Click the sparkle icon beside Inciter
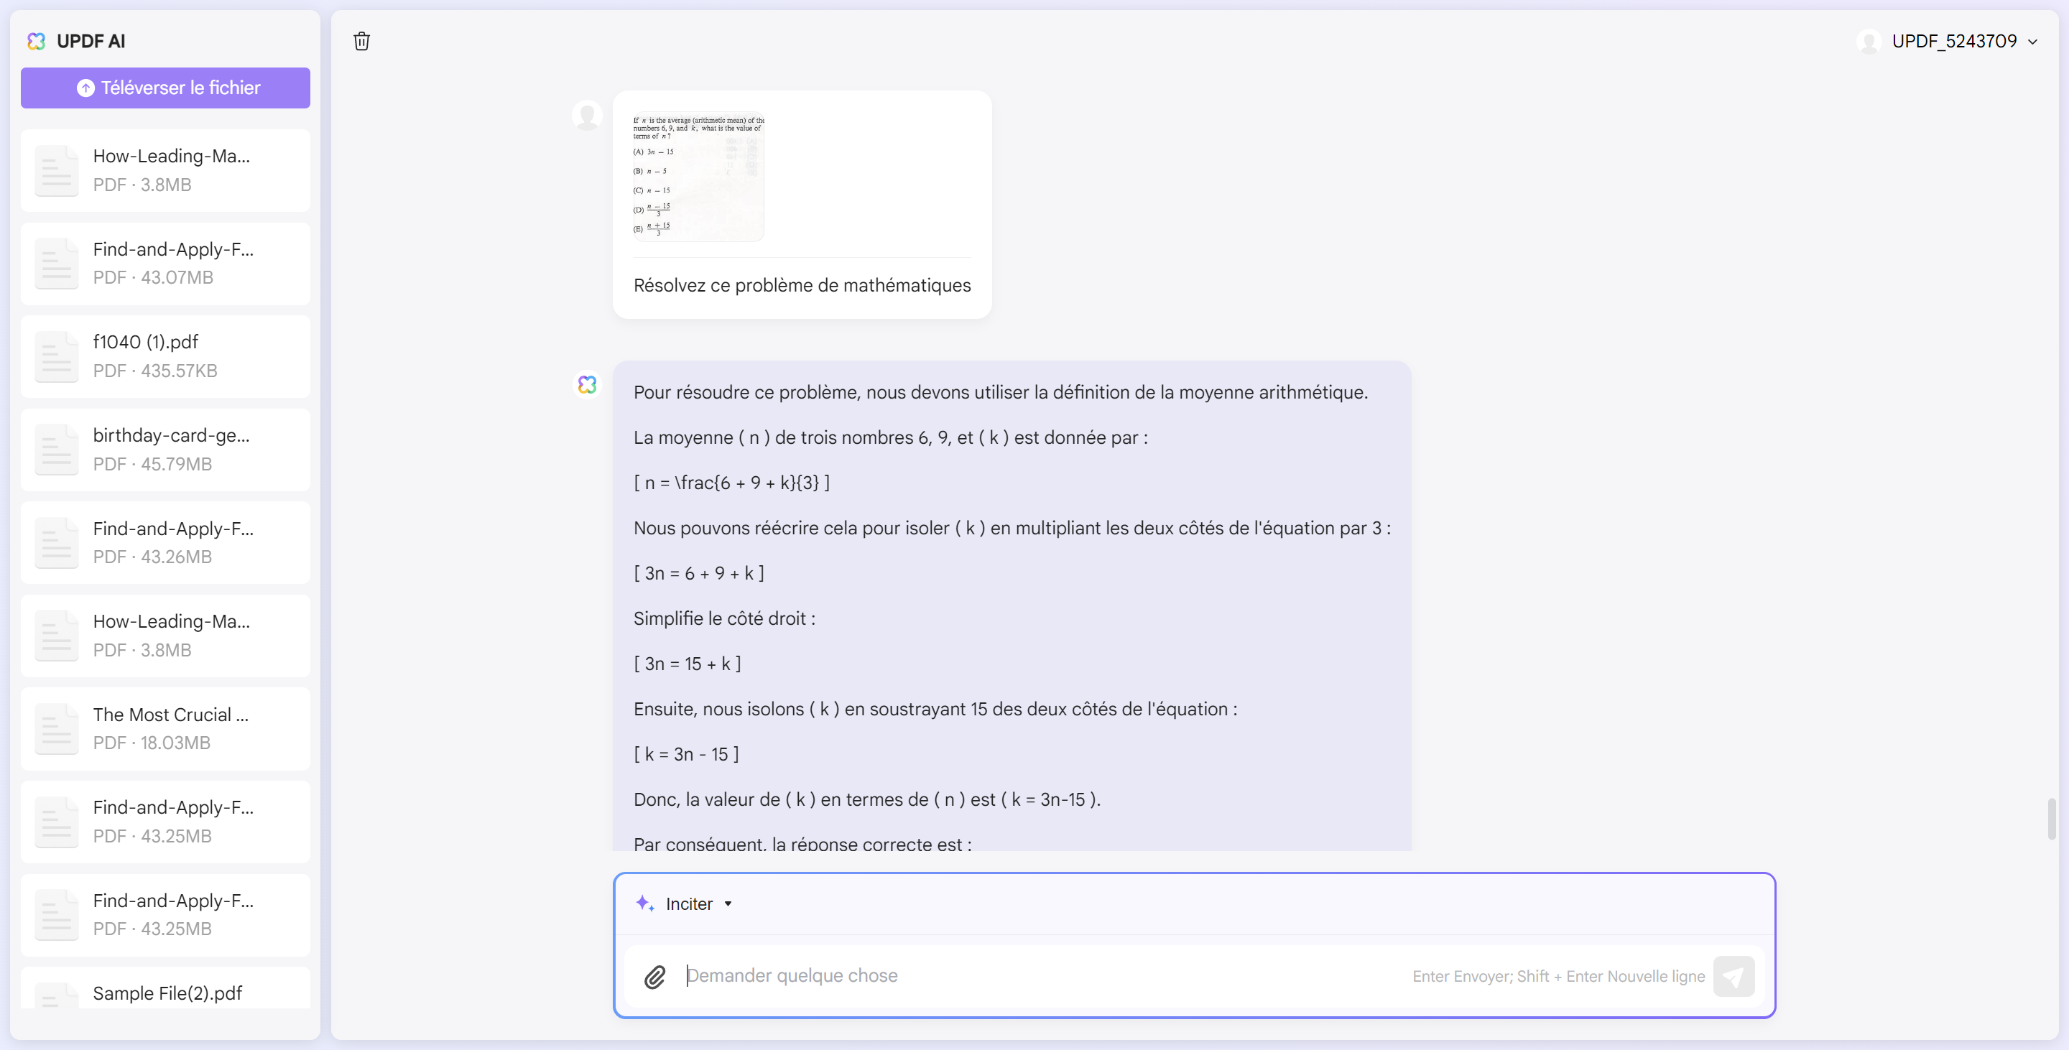2069x1050 pixels. [645, 903]
